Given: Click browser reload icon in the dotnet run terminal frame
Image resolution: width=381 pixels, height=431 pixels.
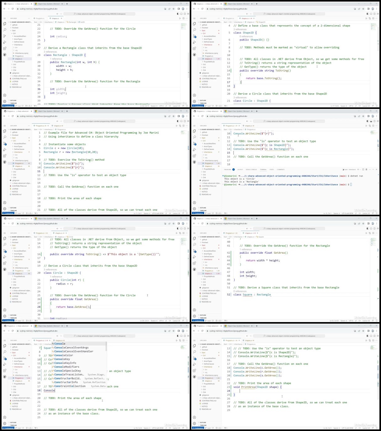Looking at the screenshot, I should point(202,116).
